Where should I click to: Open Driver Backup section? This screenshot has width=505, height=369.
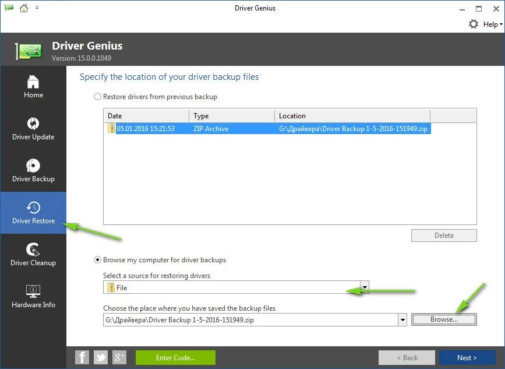33,170
